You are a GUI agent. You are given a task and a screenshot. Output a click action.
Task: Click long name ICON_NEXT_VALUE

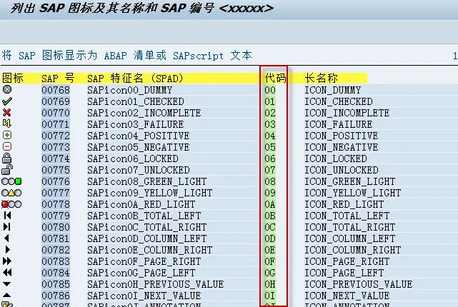[x=347, y=296]
